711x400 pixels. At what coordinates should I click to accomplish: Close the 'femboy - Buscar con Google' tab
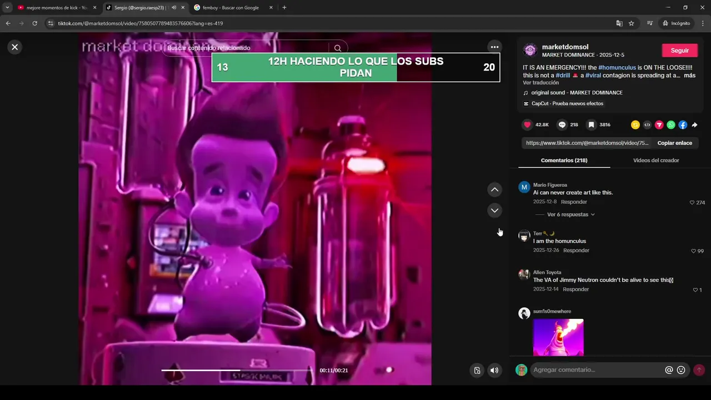(x=271, y=8)
